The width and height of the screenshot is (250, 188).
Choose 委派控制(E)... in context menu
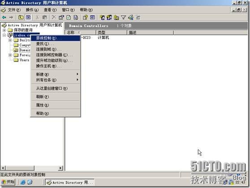[x=56, y=38]
